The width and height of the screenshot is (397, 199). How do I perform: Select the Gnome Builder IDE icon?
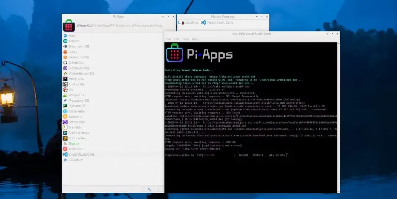point(65,74)
